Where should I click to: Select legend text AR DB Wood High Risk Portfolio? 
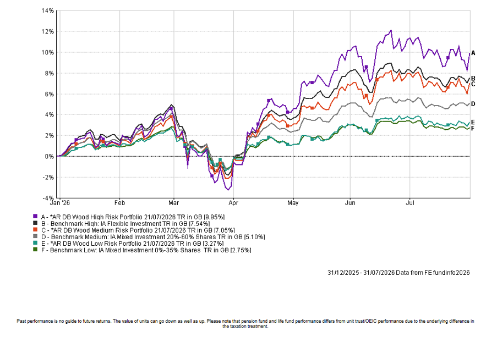(97, 217)
